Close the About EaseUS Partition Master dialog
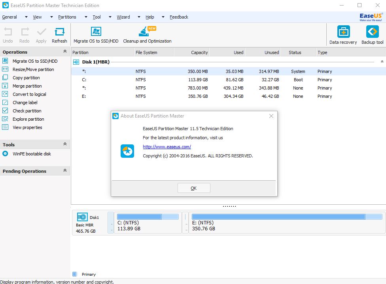 [x=271, y=116]
